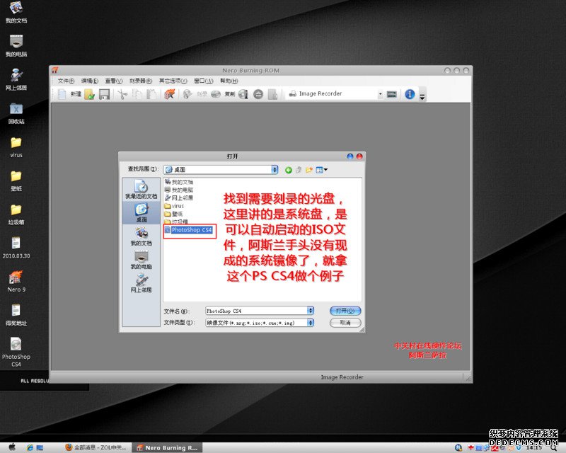Click the disc info icon in Nero toolbar
The height and width of the screenshot is (453, 566).
(243, 94)
